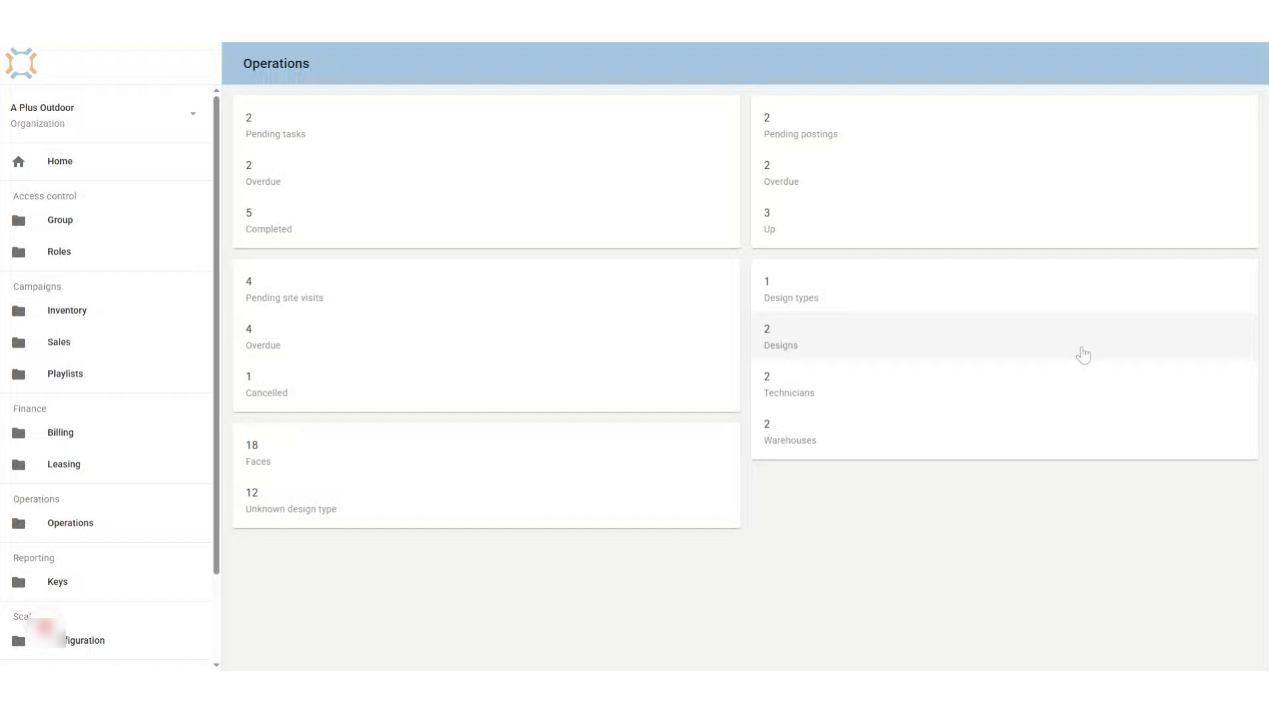Click the Operations page title

(276, 64)
